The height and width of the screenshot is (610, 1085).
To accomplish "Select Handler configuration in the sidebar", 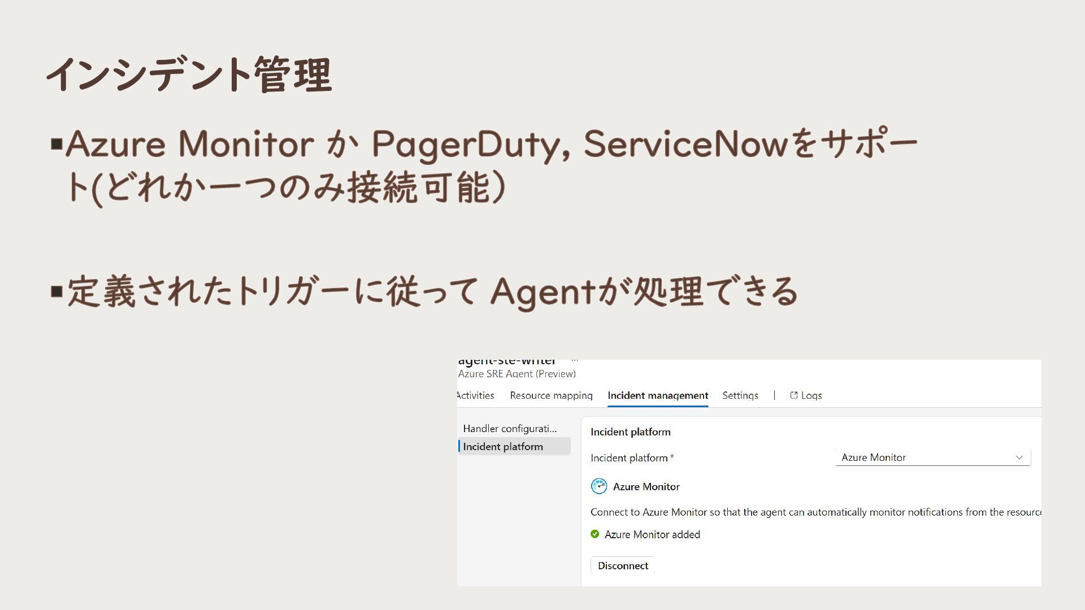I will 510,429.
